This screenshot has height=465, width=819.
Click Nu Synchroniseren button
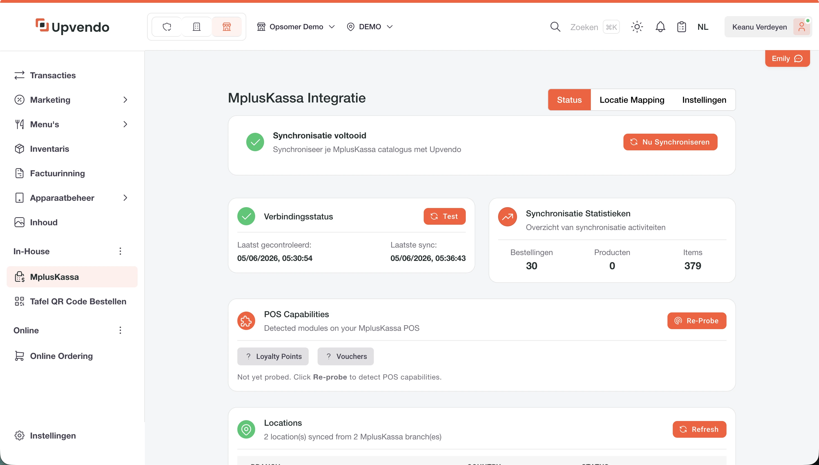pos(670,142)
